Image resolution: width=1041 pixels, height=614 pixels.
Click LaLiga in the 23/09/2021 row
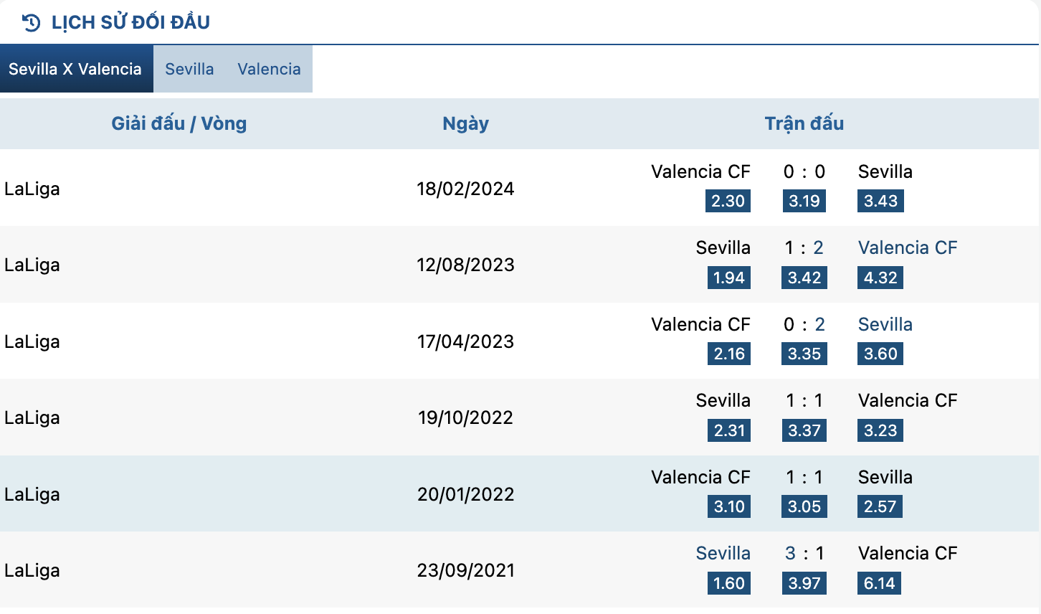coord(32,570)
